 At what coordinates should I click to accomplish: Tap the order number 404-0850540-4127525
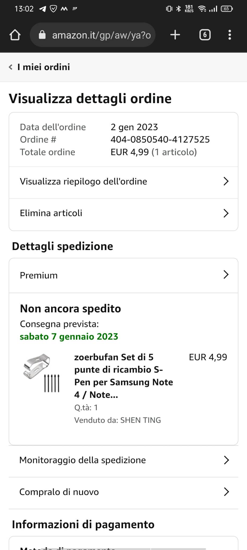coord(160,140)
